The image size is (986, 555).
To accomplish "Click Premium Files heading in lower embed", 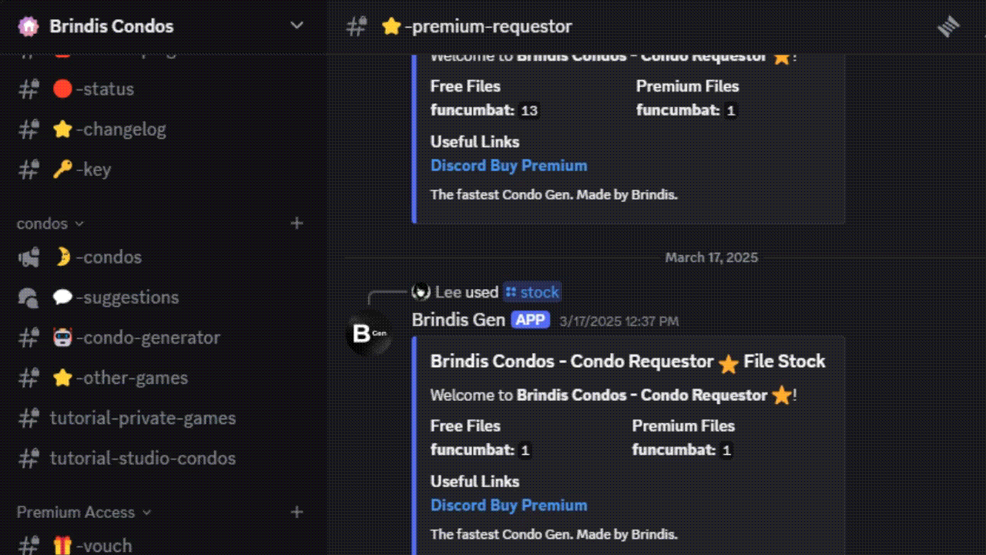I will 683,425.
